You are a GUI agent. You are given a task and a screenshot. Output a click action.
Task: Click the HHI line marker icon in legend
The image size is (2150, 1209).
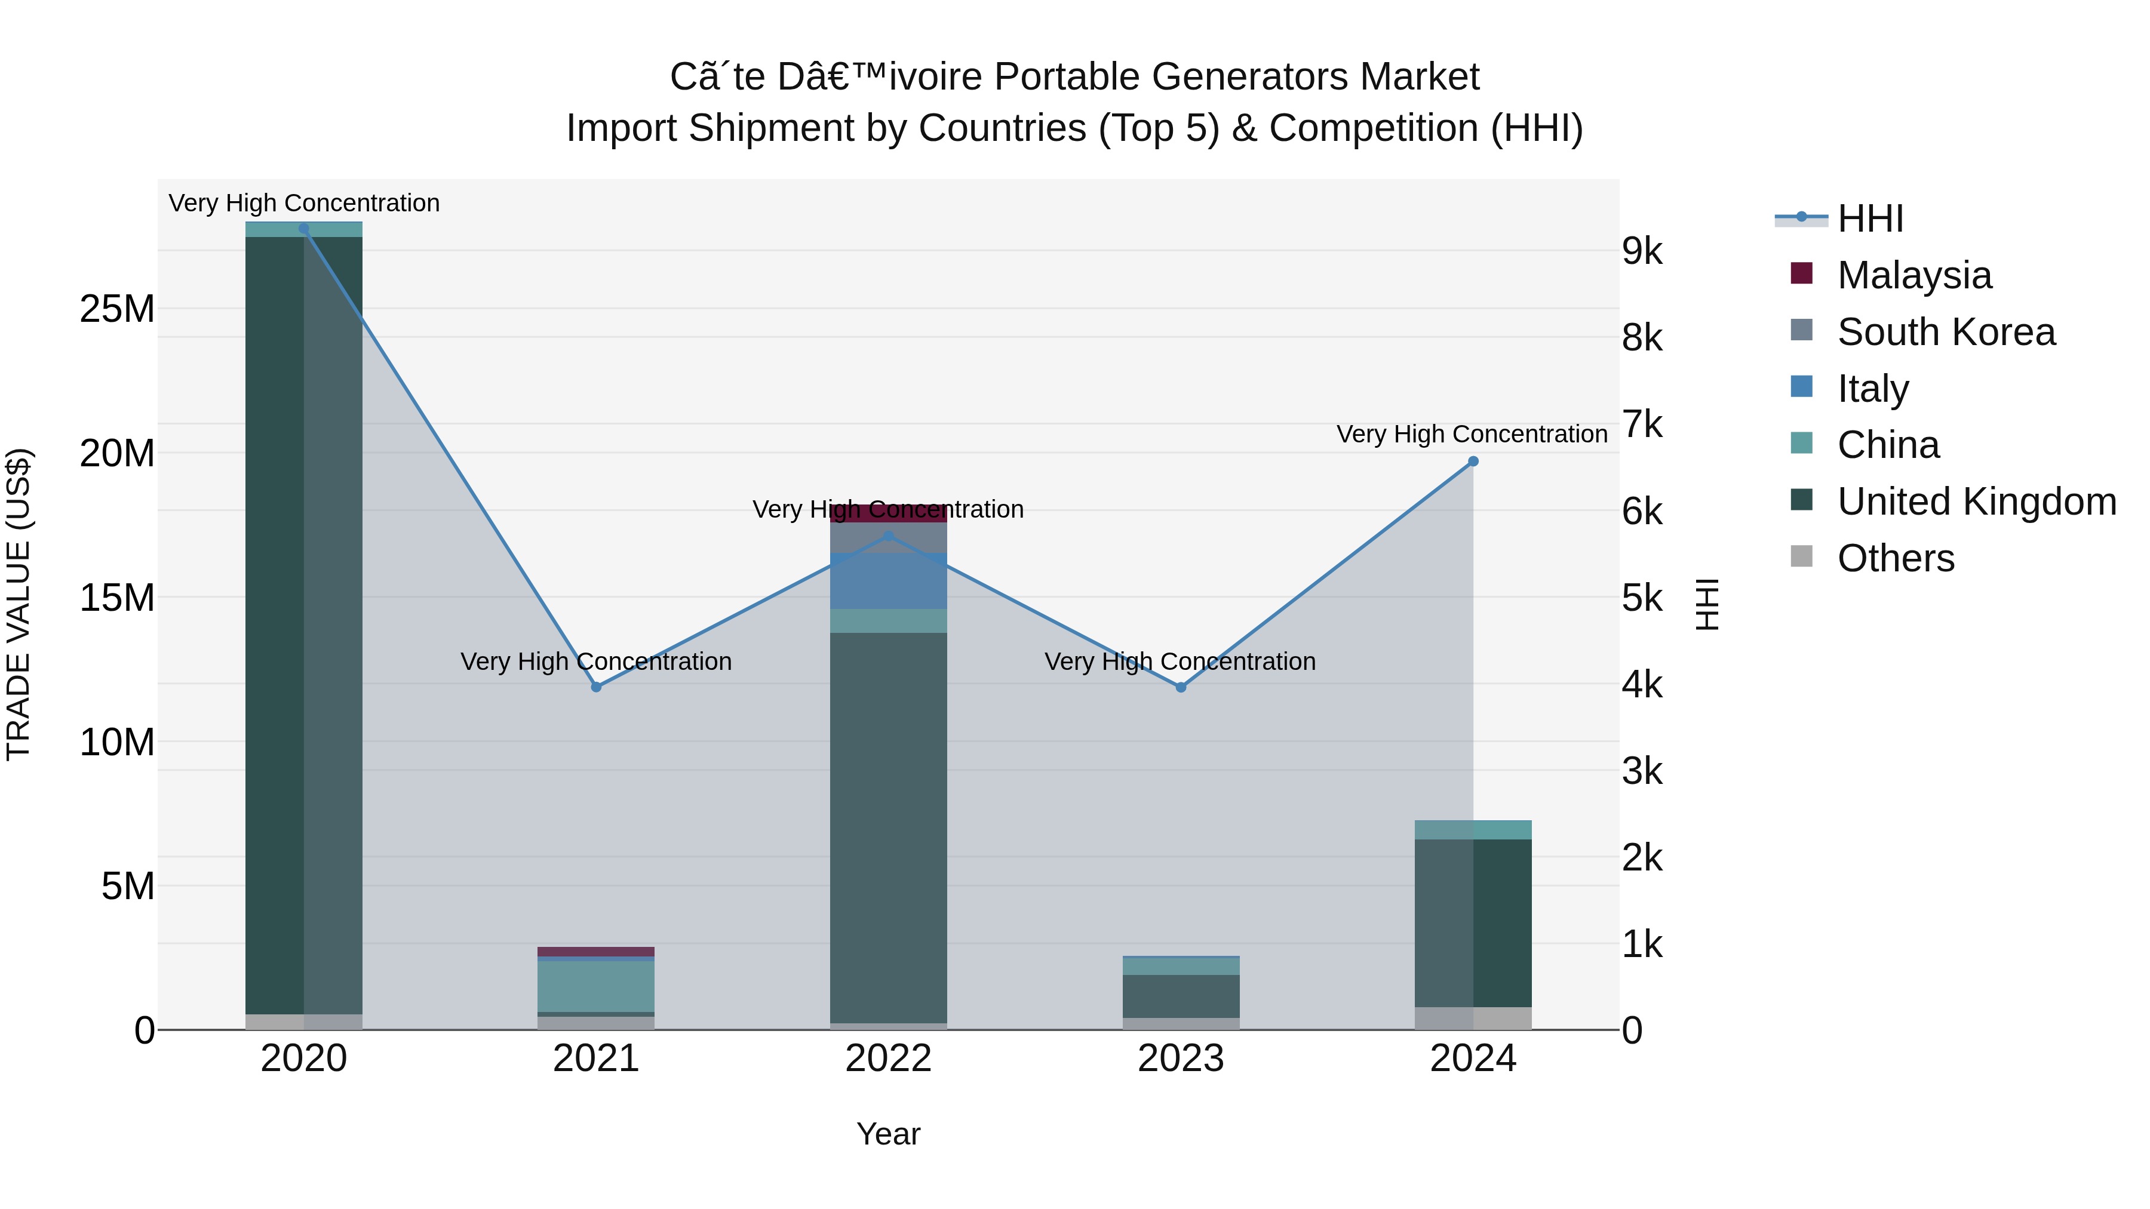[1801, 217]
